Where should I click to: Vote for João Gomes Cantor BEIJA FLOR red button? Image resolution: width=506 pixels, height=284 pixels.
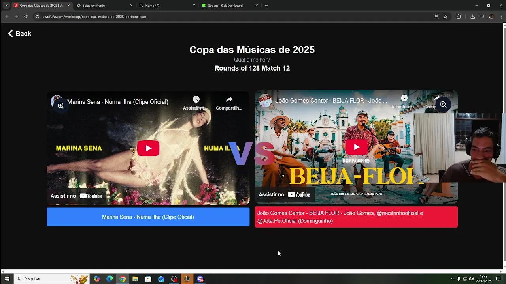356,217
